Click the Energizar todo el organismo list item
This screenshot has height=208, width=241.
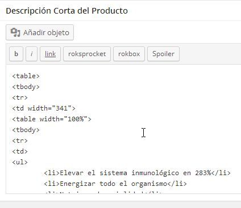click(115, 184)
